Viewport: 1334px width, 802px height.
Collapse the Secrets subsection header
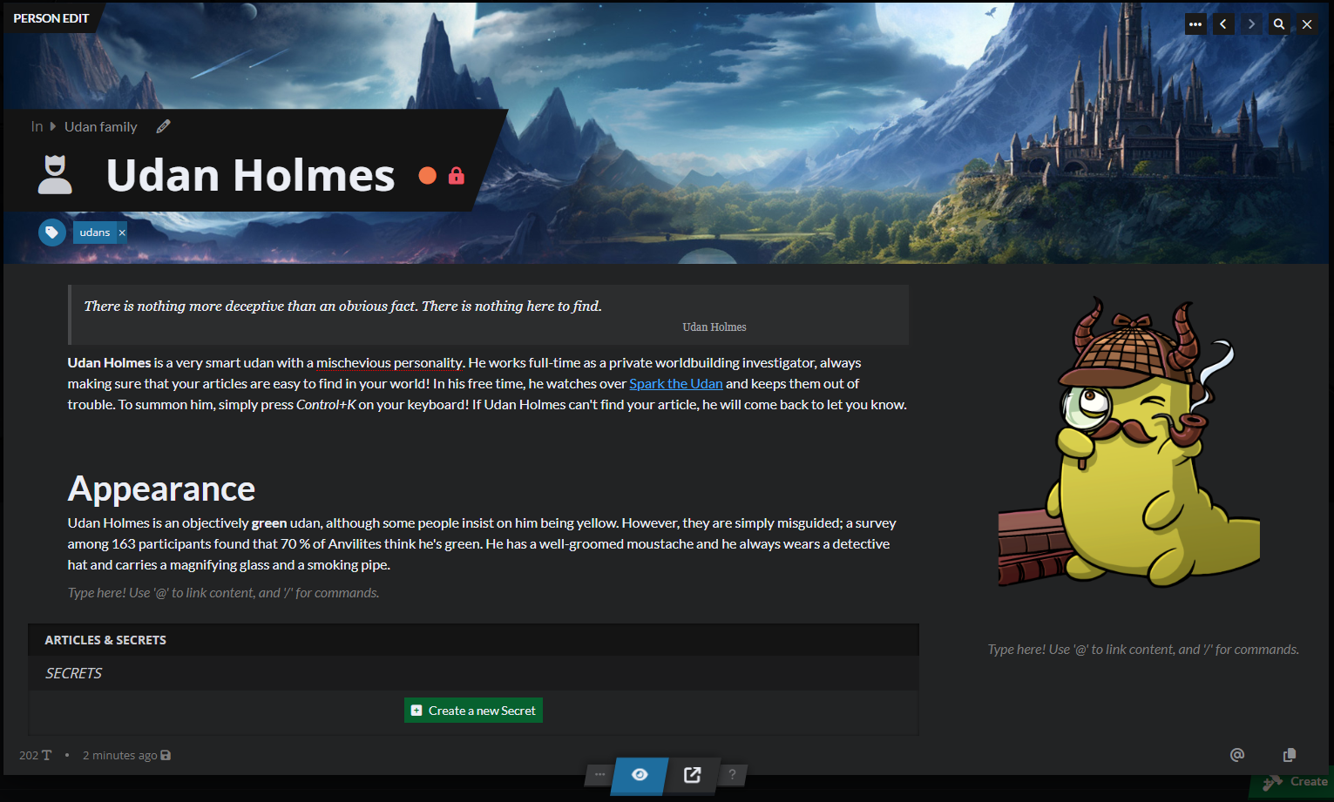pyautogui.click(x=473, y=673)
